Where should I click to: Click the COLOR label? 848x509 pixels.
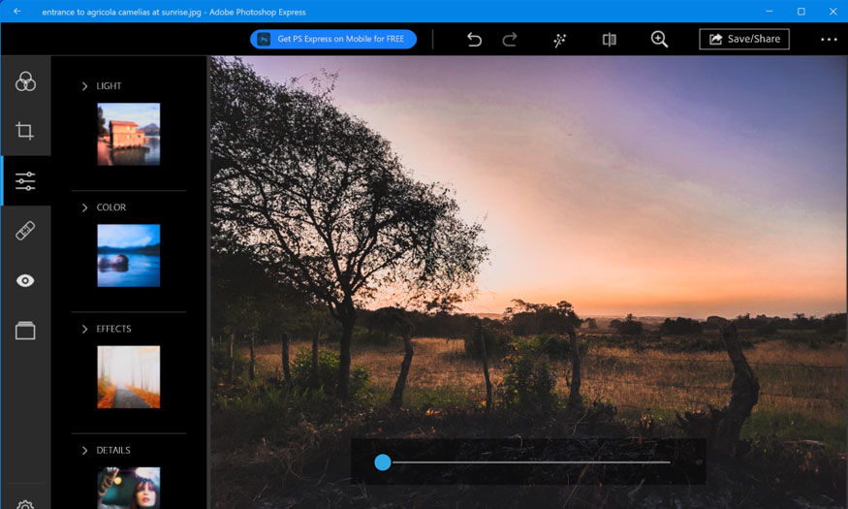pos(110,207)
